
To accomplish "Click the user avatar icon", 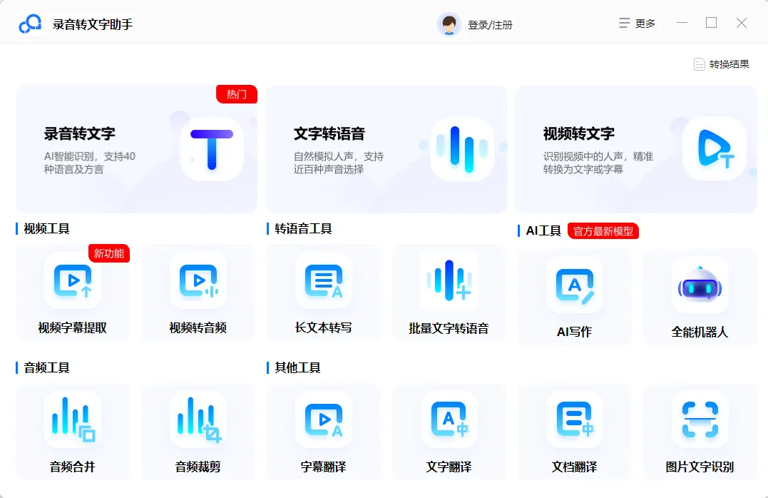I will coord(449,24).
